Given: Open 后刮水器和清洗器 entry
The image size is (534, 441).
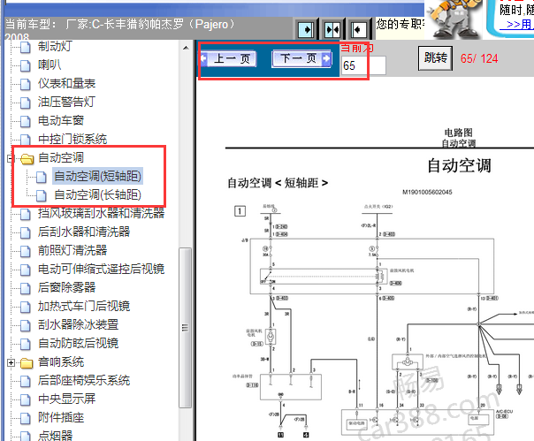Looking at the screenshot, I should coord(84,232).
